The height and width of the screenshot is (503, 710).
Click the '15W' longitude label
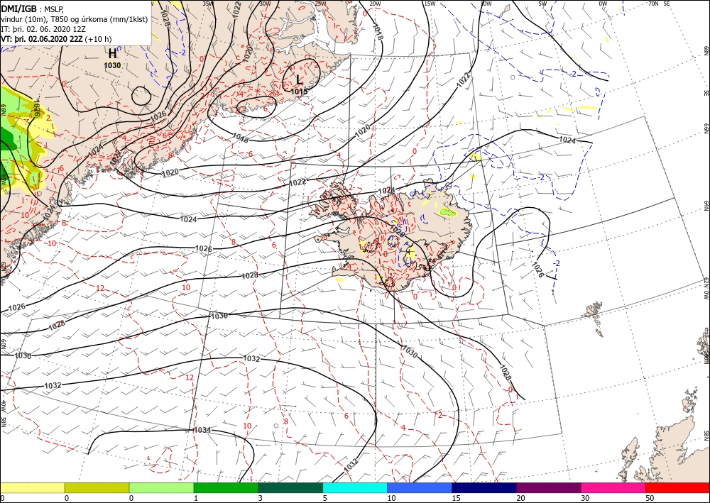(430, 4)
